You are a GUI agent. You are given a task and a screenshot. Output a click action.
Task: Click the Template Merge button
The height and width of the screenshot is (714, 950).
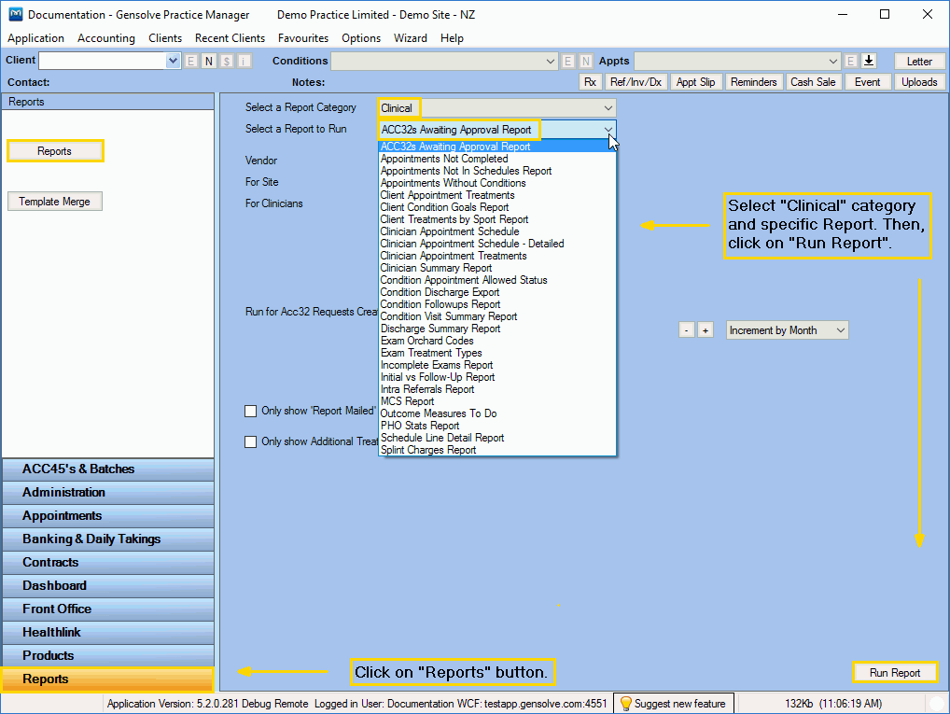pos(54,202)
